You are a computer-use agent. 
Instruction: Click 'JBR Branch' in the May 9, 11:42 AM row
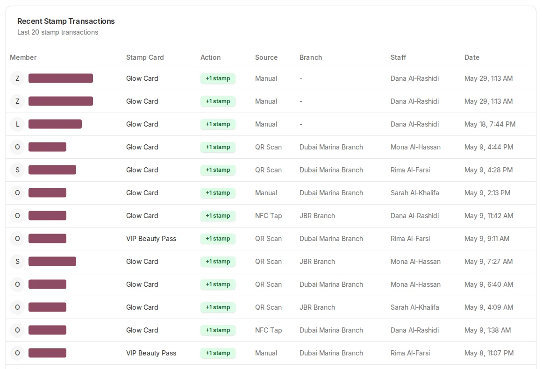tap(317, 216)
